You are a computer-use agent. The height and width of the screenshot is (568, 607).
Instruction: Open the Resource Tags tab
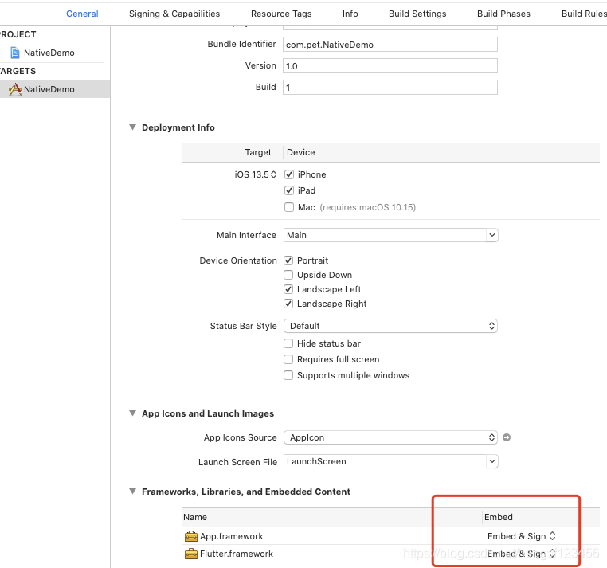coord(281,14)
